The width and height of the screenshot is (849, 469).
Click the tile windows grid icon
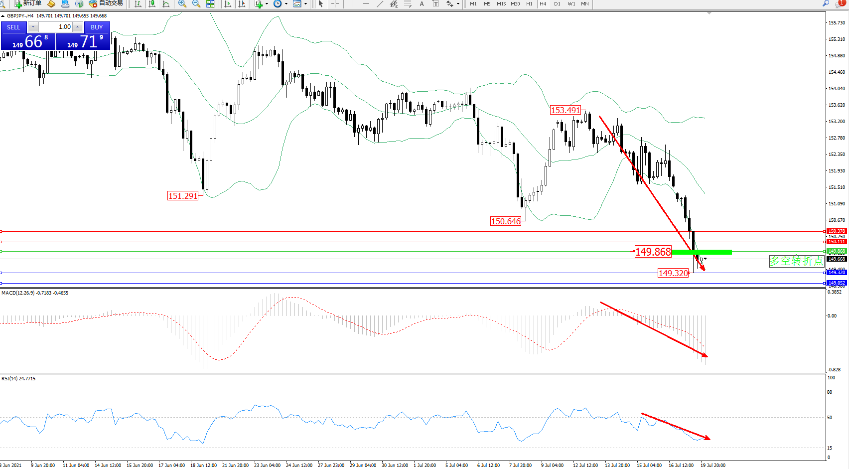[210, 3]
